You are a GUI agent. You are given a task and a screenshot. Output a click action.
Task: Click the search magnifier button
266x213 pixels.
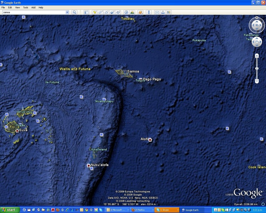[x=74, y=12]
